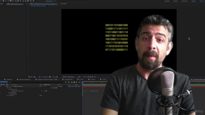Click the show channel color icon
The width and height of the screenshot is (205, 115).
pyautogui.click(x=53, y=77)
